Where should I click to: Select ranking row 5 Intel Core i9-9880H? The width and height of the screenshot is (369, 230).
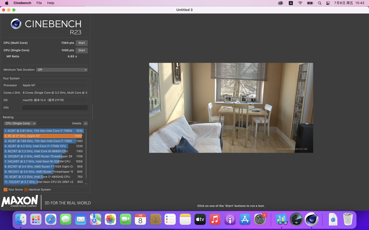click(x=44, y=151)
